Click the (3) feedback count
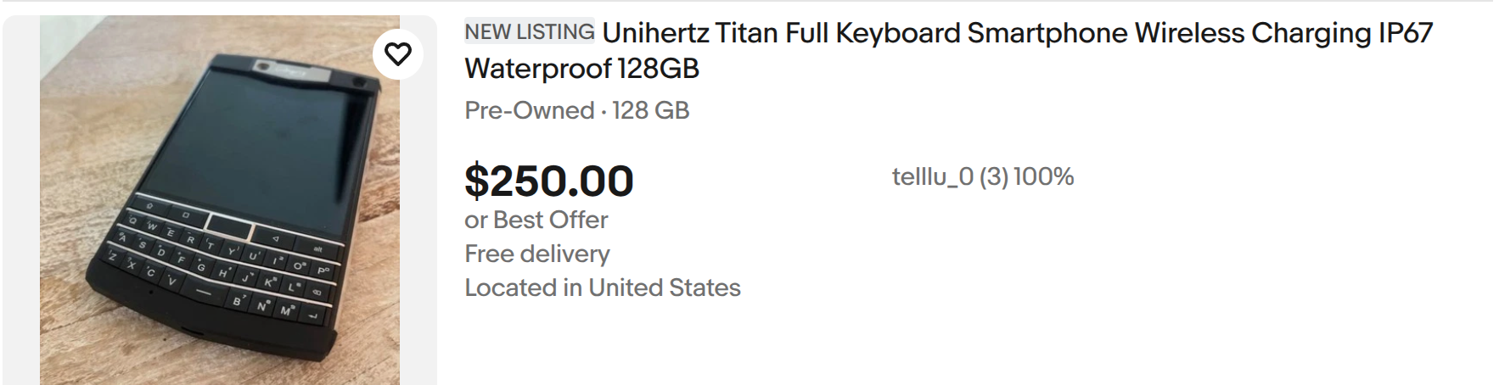This screenshot has width=1499, height=385. coord(994,176)
